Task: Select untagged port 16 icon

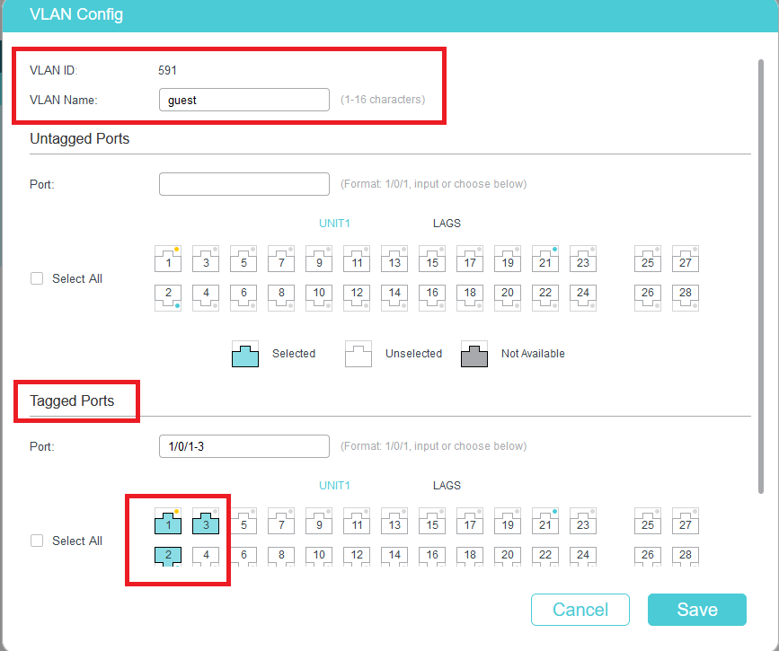Action: [432, 298]
